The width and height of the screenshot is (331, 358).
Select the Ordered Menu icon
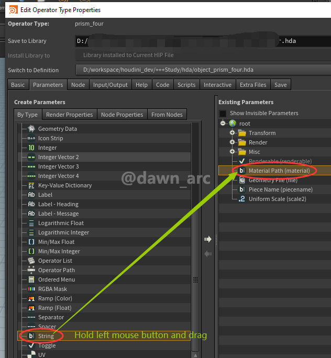[x=31, y=279]
